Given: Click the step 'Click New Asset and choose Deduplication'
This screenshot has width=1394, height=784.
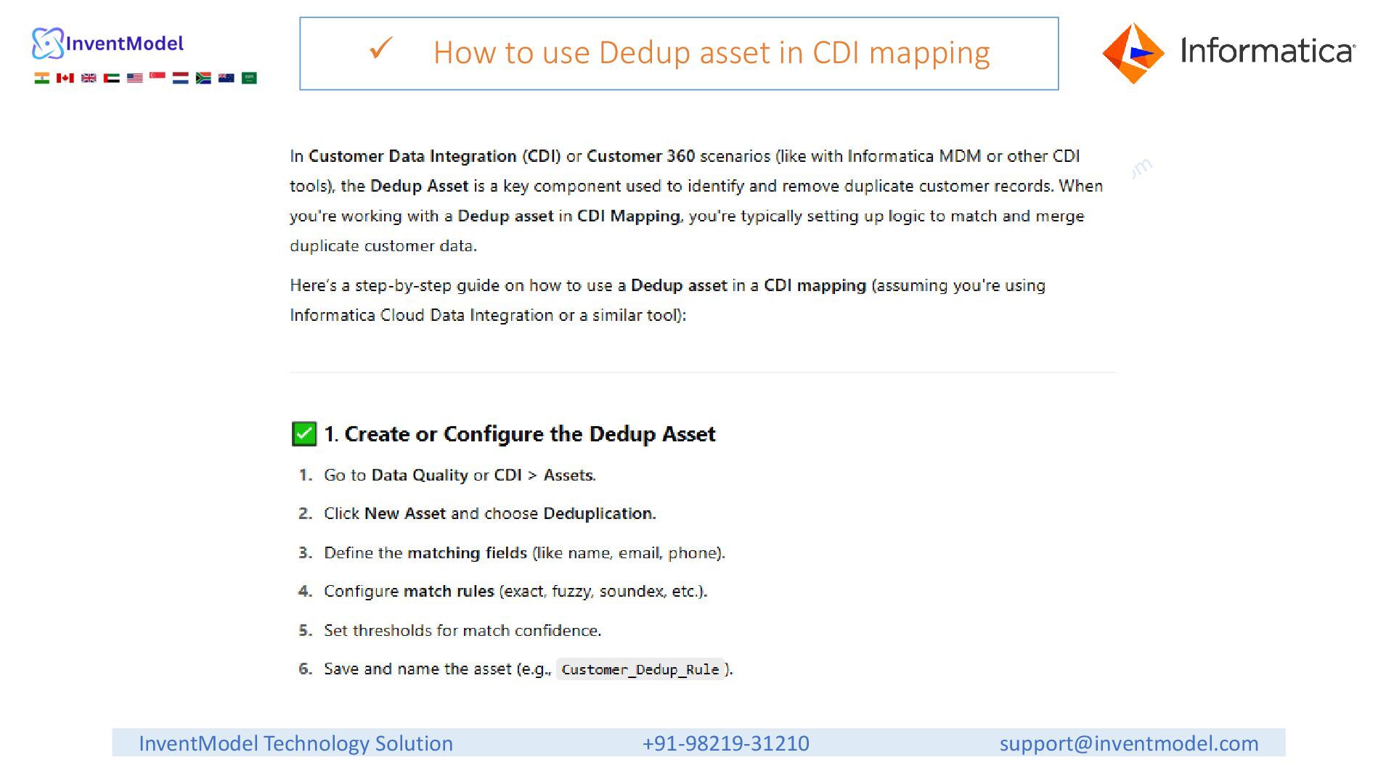Looking at the screenshot, I should [490, 513].
